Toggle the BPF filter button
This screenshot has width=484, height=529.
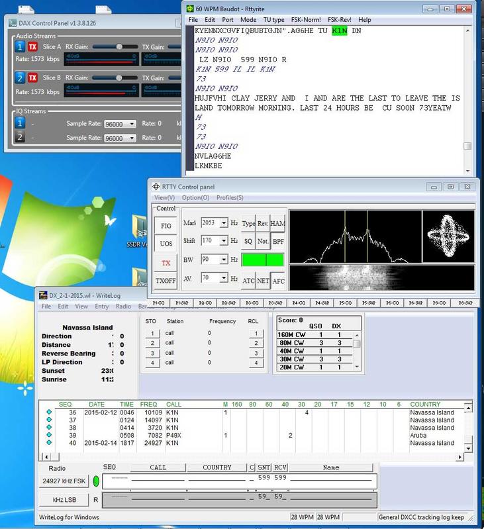[x=278, y=242]
